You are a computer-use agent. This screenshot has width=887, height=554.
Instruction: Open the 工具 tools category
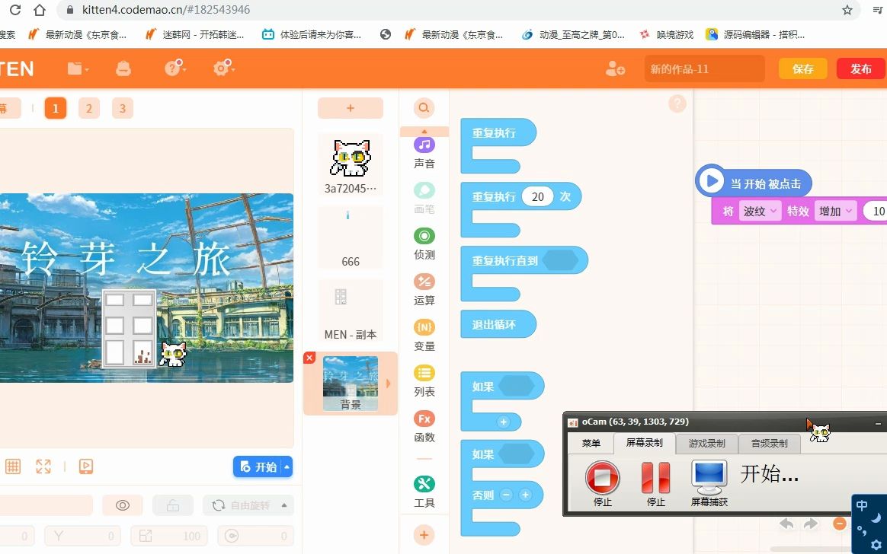424,487
